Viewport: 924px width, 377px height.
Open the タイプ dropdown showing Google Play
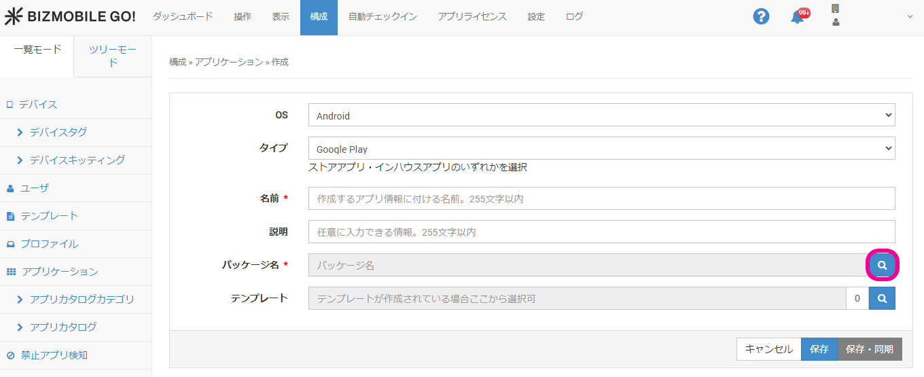tap(601, 149)
